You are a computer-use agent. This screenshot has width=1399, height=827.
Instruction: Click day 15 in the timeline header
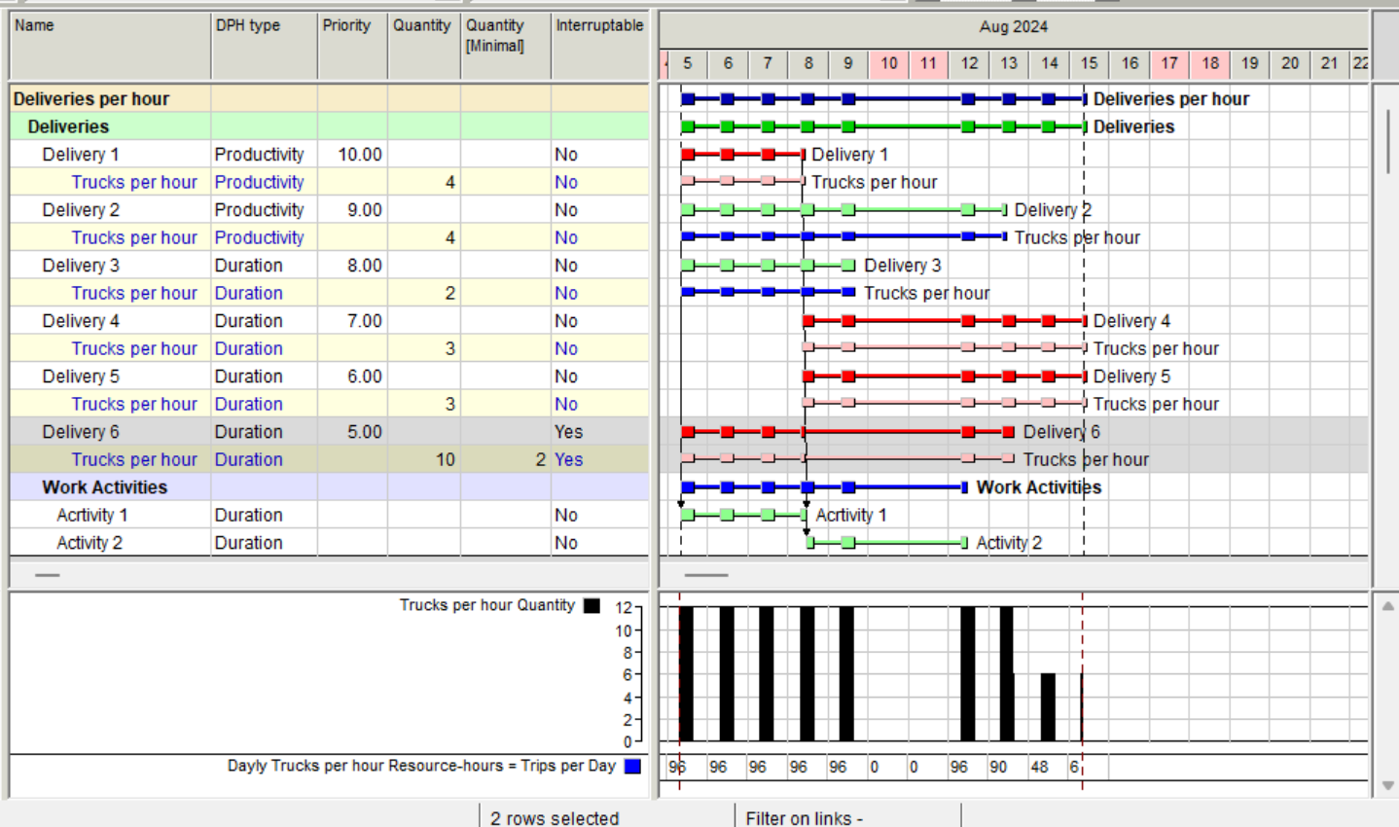[x=1089, y=63]
